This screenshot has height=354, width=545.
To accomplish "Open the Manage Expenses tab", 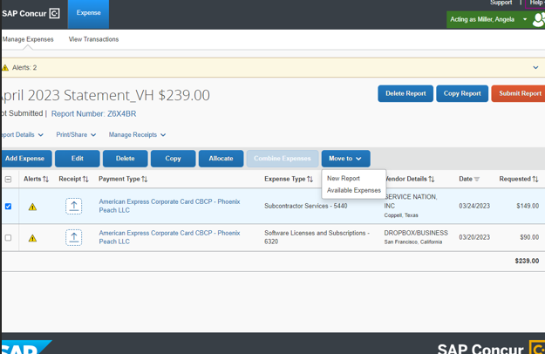I will tap(28, 39).
